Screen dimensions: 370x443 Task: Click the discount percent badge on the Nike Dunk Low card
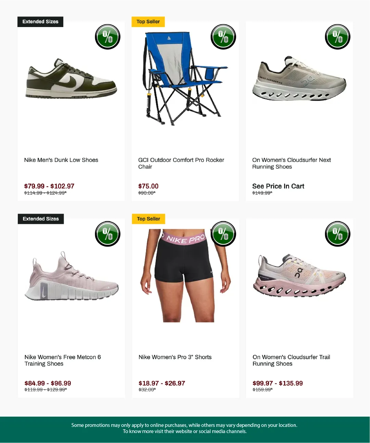tap(107, 37)
